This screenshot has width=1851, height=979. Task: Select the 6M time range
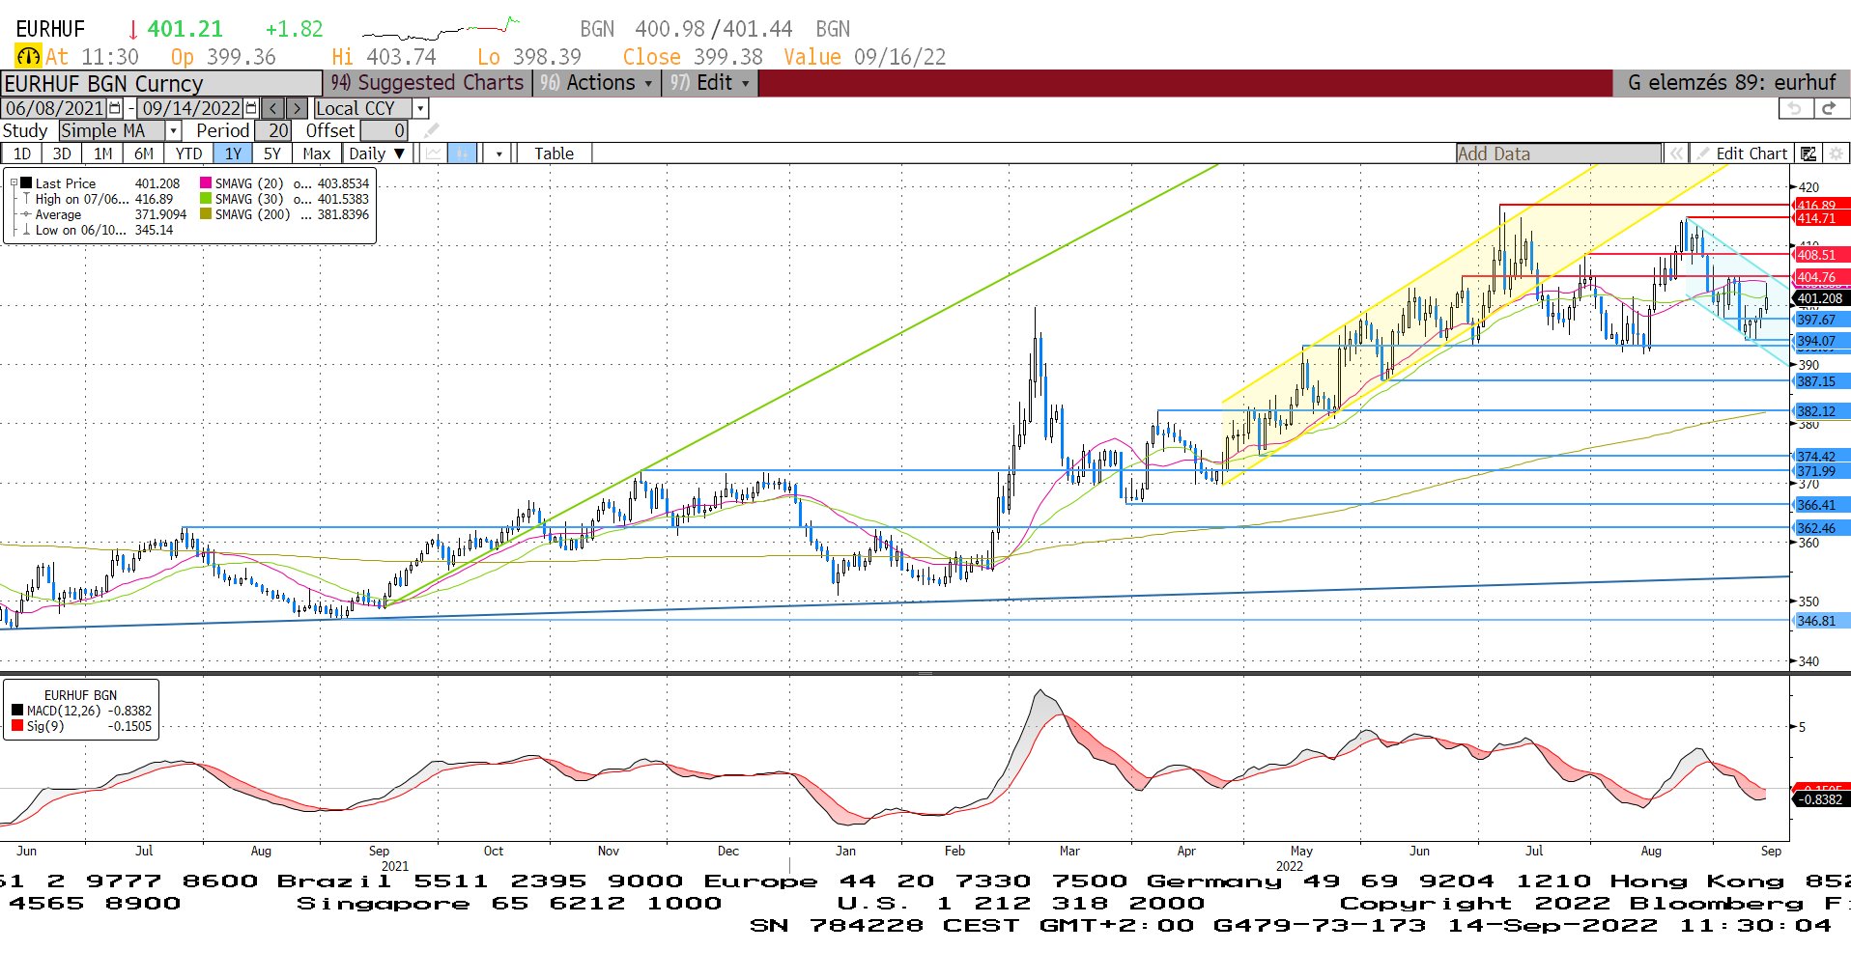[143, 154]
